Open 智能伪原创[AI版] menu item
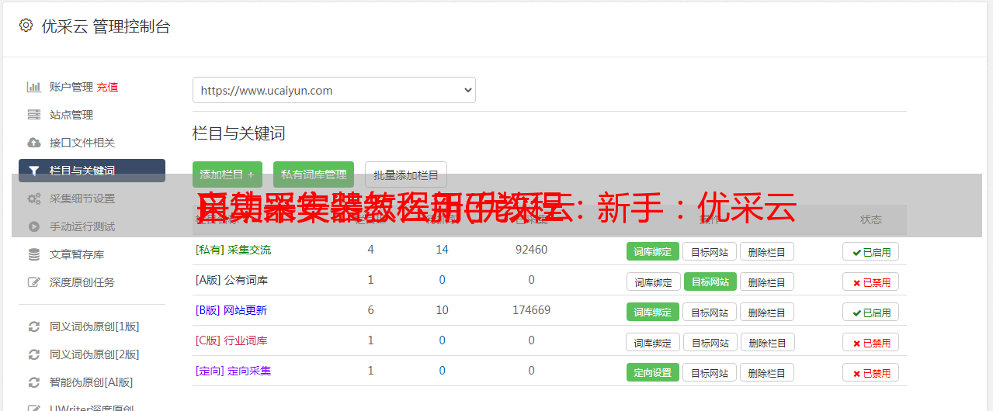Screen dimensions: 993x411 pos(92,382)
